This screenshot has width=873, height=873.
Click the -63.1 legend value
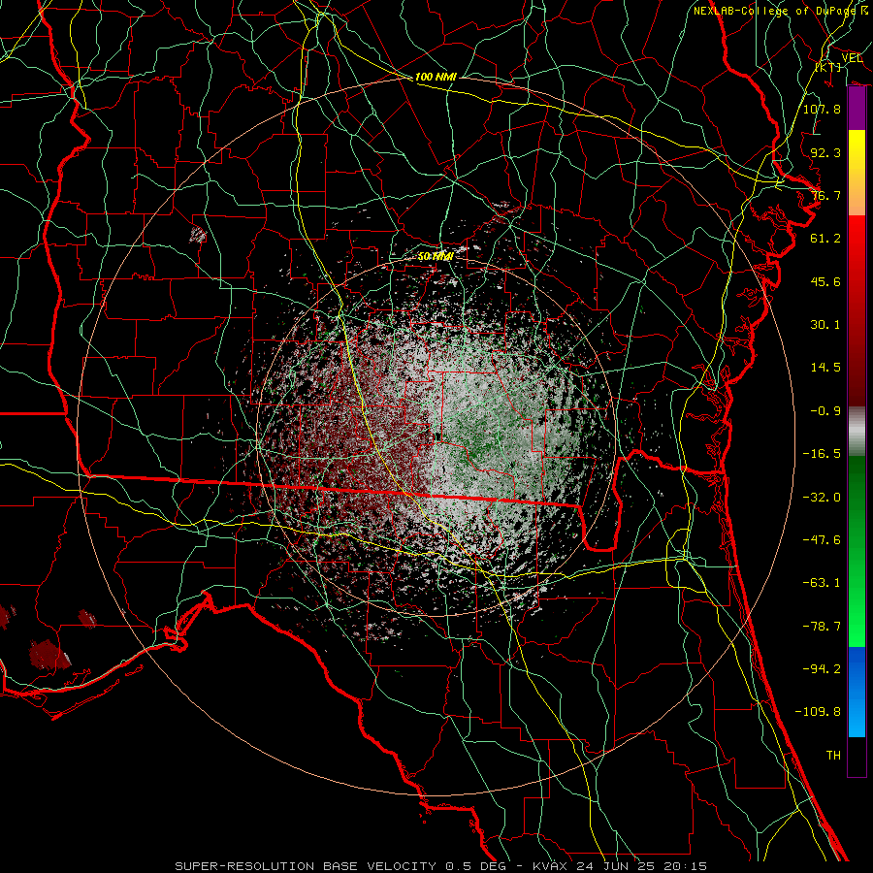tap(822, 583)
